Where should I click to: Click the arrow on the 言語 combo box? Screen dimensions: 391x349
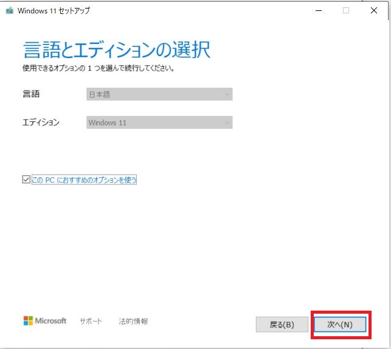coord(227,94)
